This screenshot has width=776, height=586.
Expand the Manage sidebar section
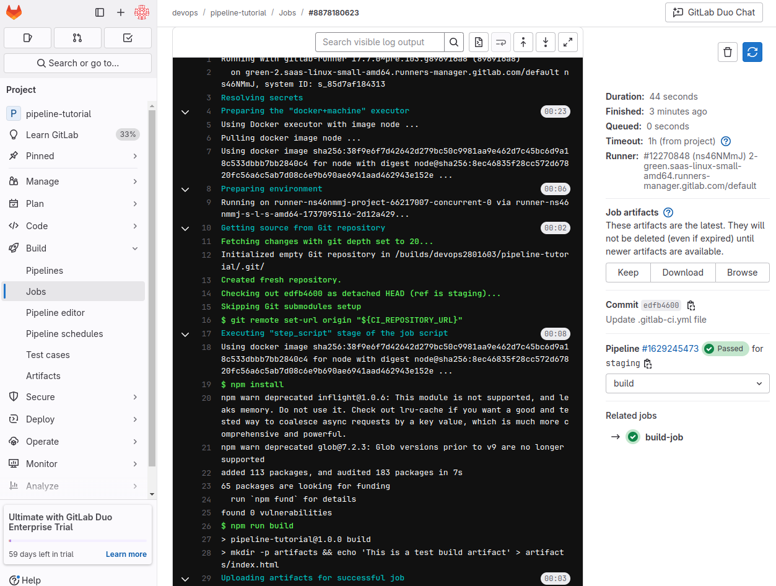point(74,181)
